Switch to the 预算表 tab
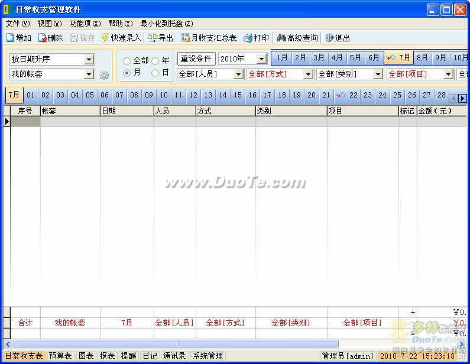The height and width of the screenshot is (364, 470). (x=60, y=356)
